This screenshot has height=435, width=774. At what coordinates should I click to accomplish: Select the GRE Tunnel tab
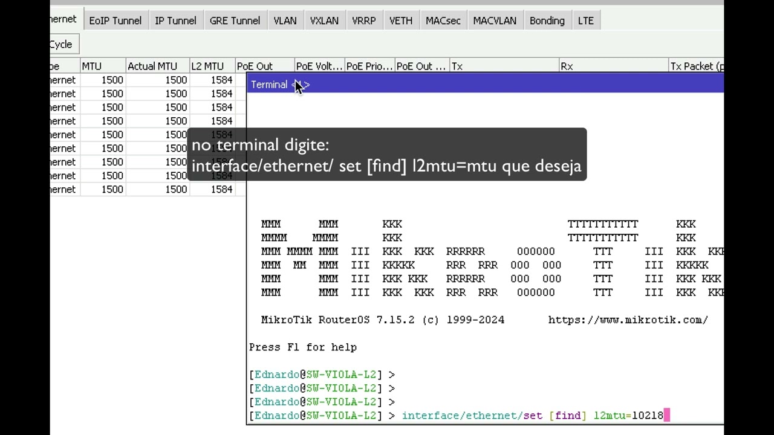235,21
